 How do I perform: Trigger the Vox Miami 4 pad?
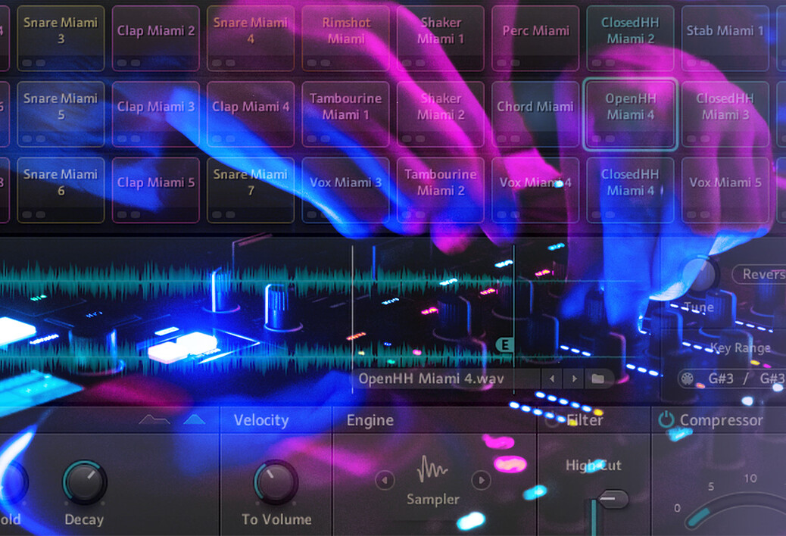(x=535, y=190)
